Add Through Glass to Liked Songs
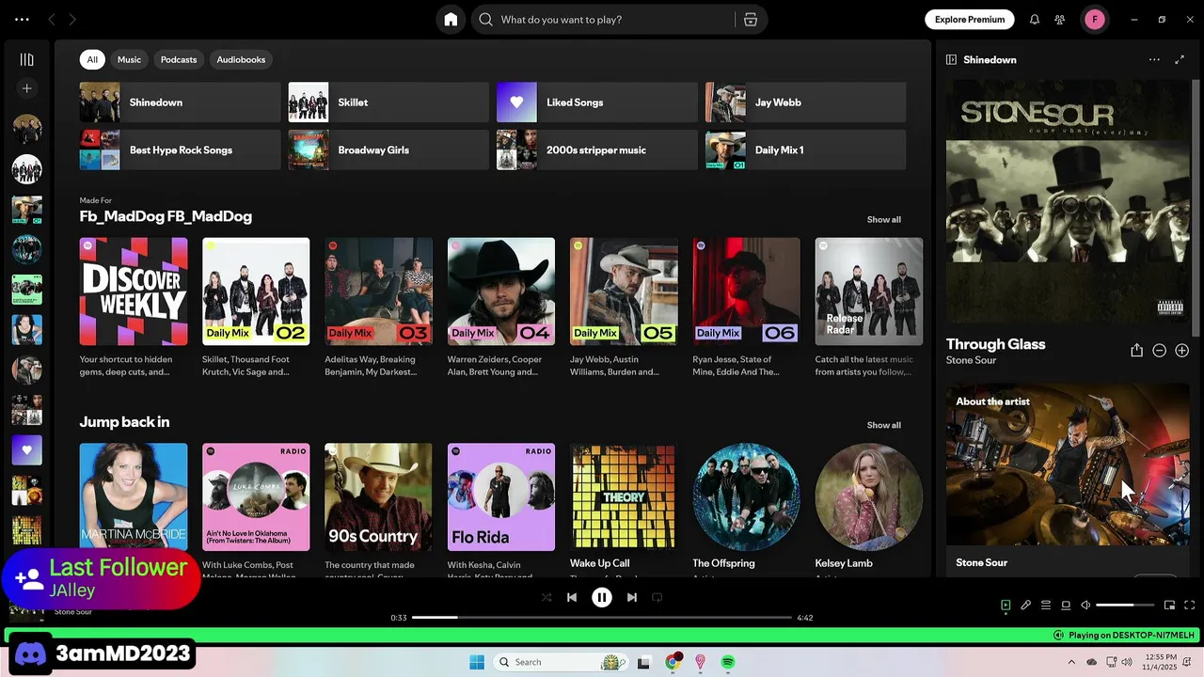The image size is (1204, 677). (x=1182, y=351)
